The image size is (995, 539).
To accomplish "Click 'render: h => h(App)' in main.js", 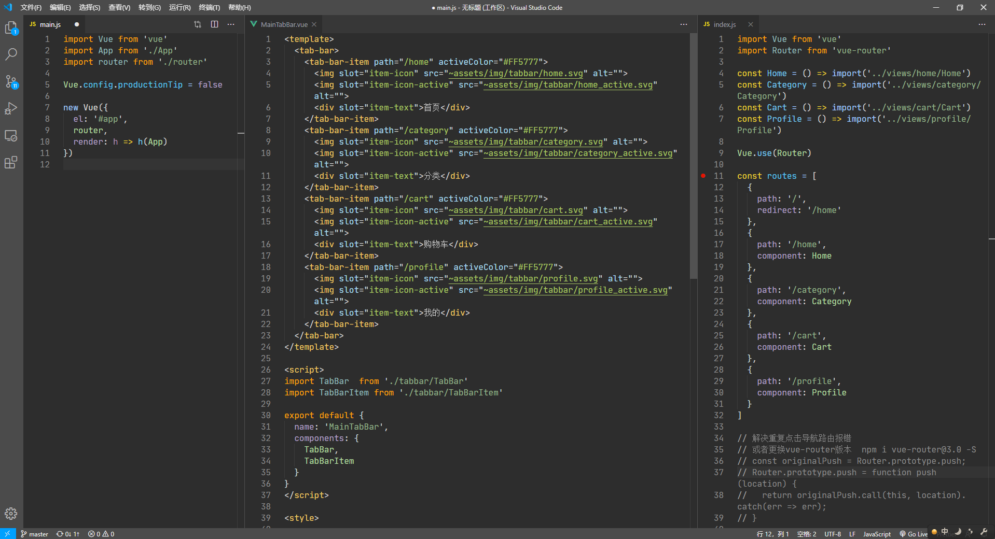I will pos(120,141).
